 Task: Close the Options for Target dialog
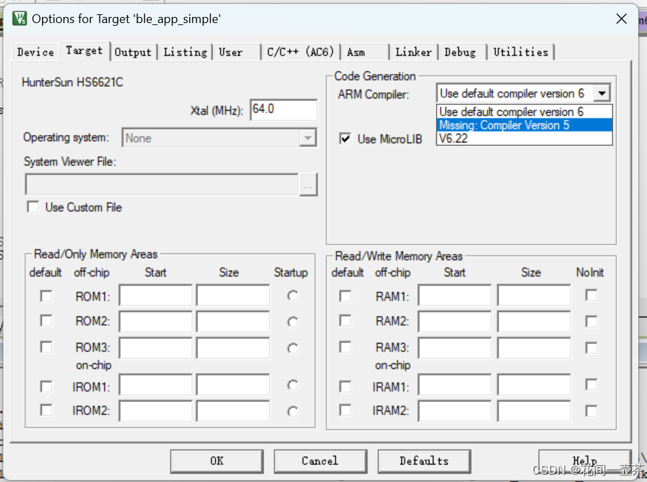[621, 19]
